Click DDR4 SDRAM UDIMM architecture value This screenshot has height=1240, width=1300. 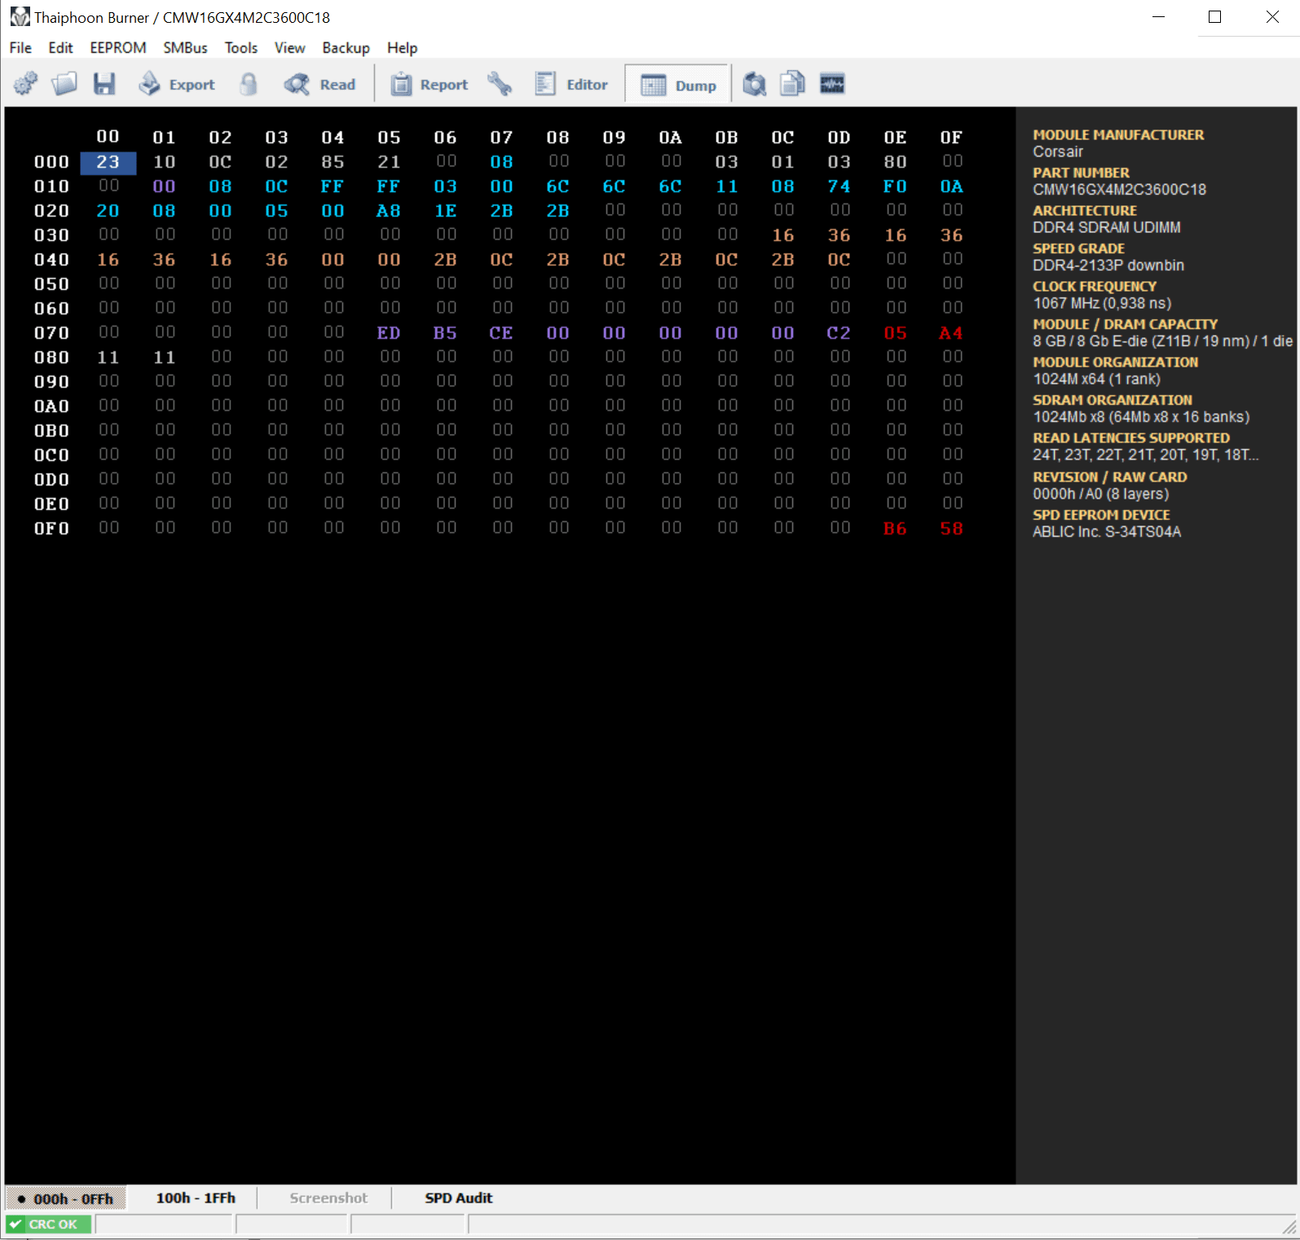[1106, 227]
